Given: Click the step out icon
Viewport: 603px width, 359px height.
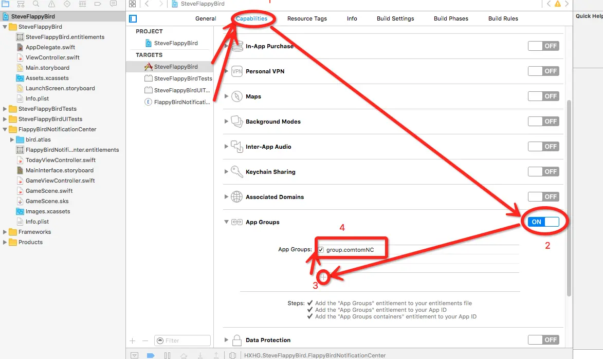Looking at the screenshot, I should (216, 355).
